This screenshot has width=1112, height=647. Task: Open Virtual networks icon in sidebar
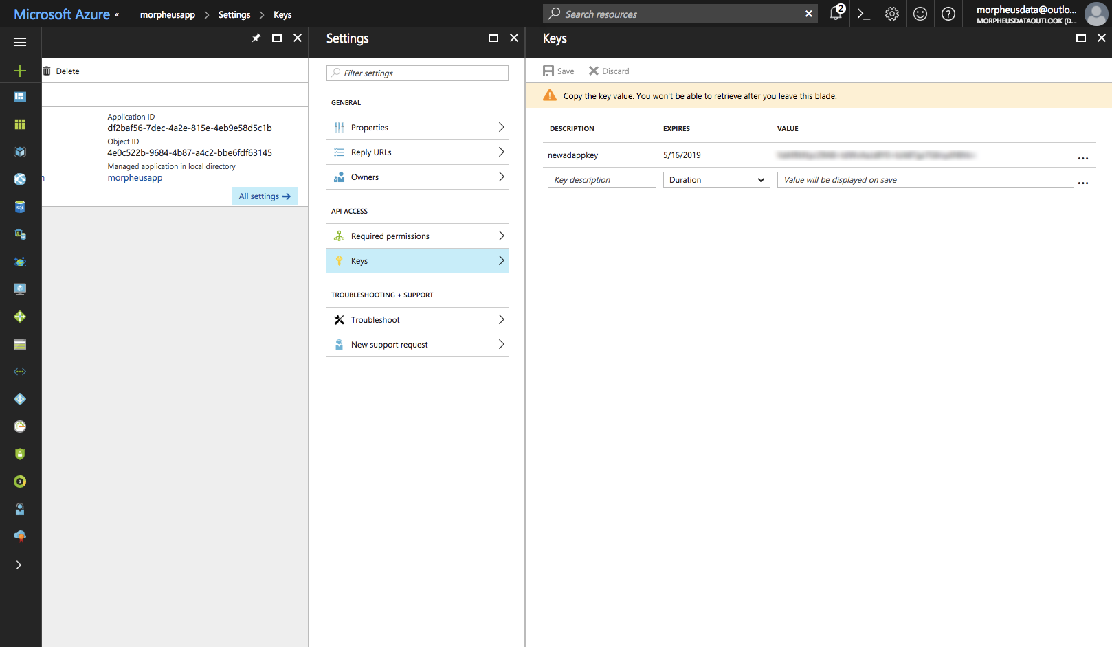coord(20,372)
